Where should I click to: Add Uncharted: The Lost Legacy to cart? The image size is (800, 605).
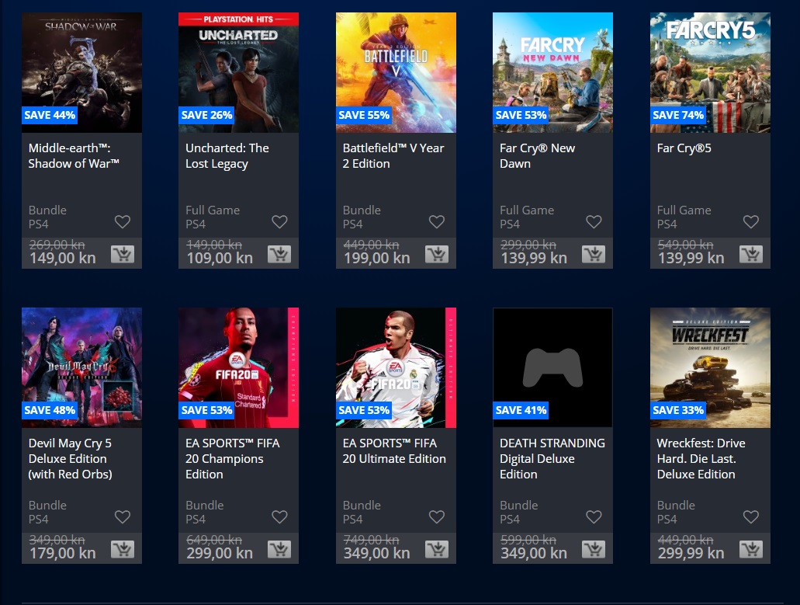[279, 254]
